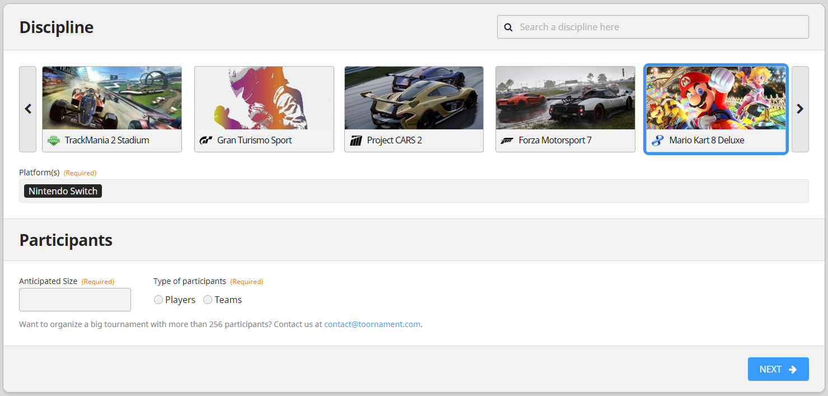Open the contact@toornament.com email link
Image resolution: width=828 pixels, height=396 pixels.
point(372,324)
